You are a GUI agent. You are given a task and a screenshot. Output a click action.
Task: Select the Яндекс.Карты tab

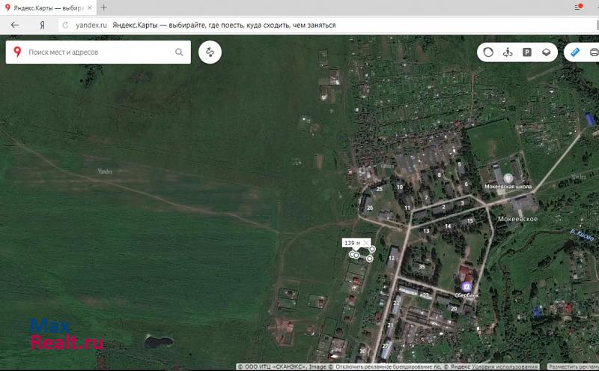45,7
